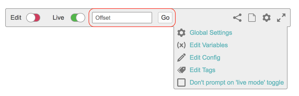The image size is (299, 96).
Task: Select the Edit Config link text
Action: click(x=205, y=58)
